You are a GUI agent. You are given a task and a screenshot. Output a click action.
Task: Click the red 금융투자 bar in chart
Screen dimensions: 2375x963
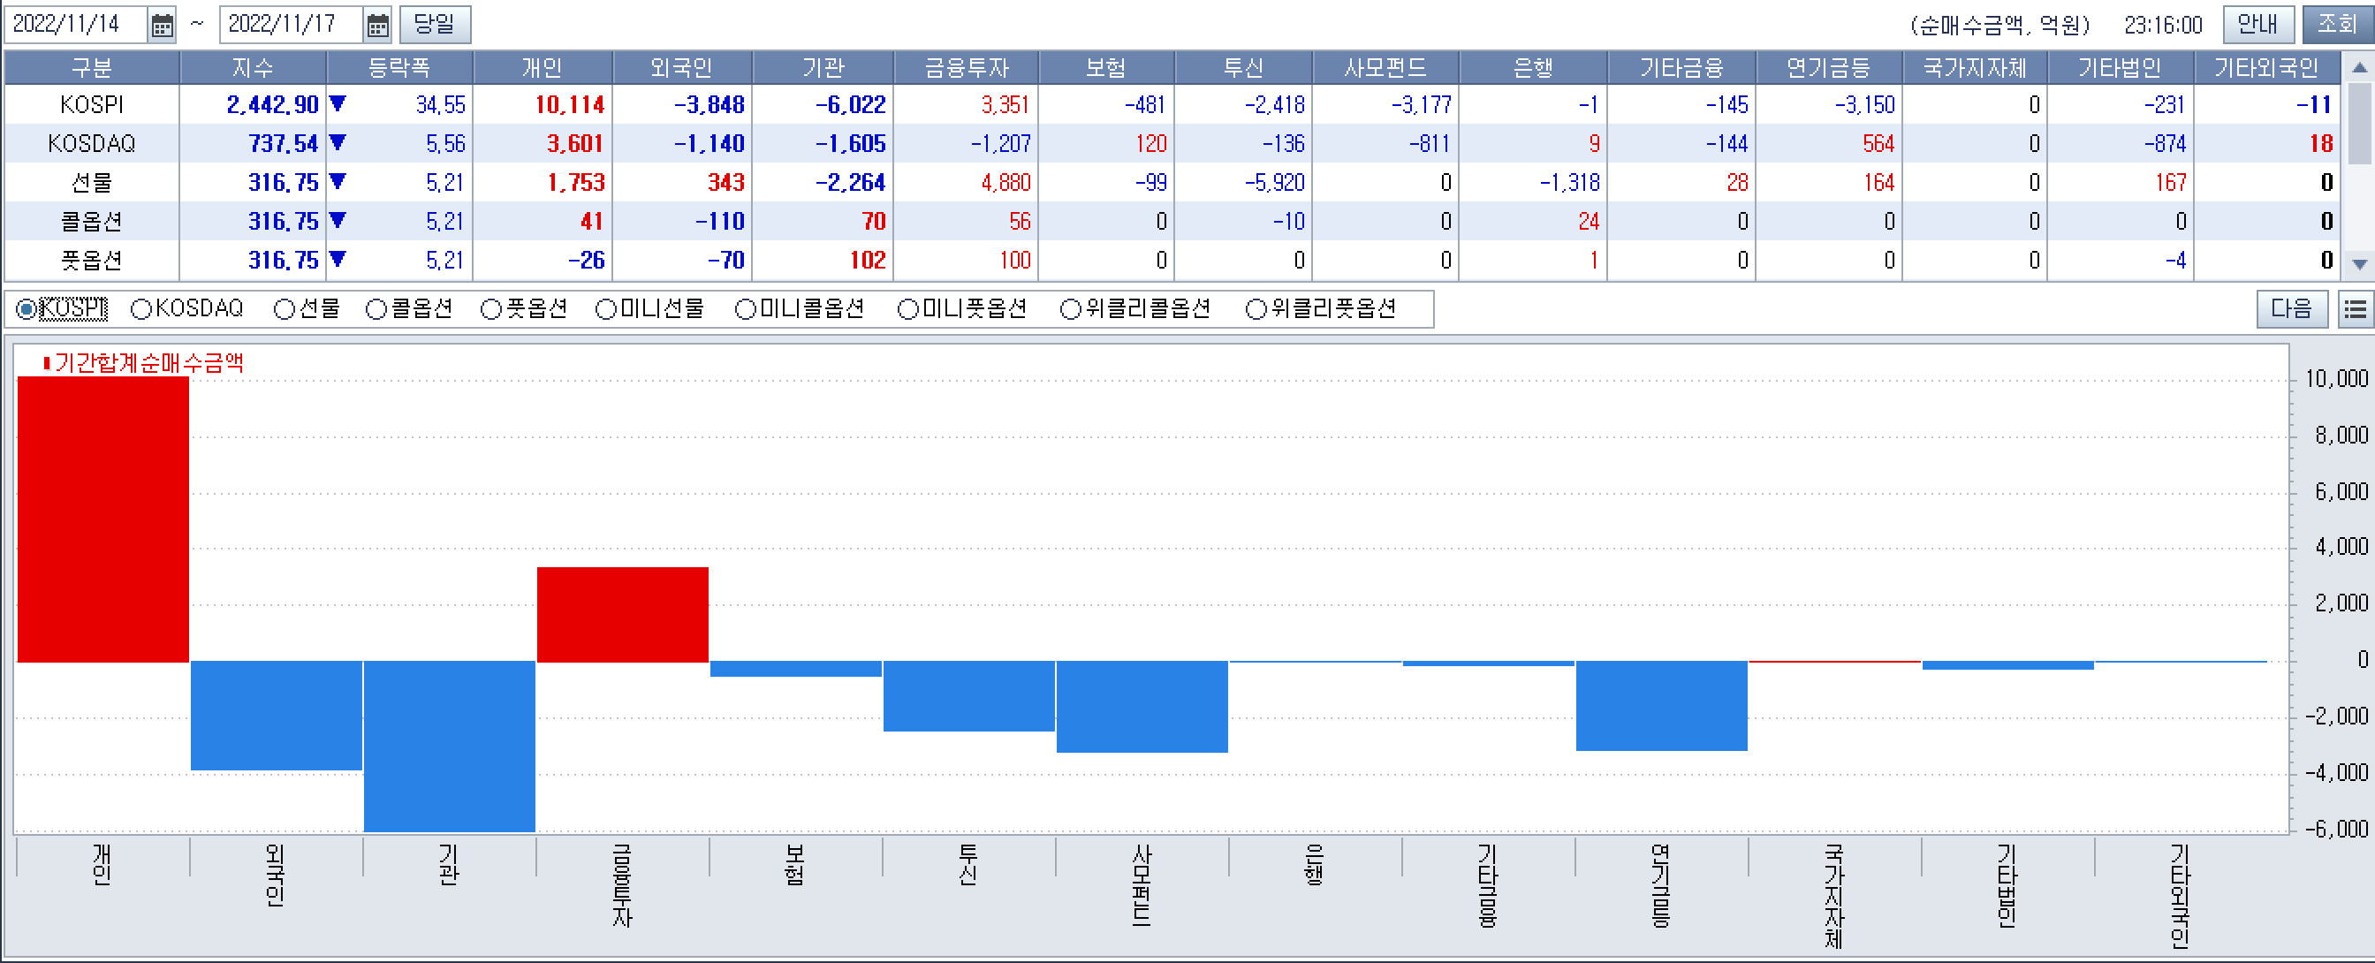[x=623, y=615]
